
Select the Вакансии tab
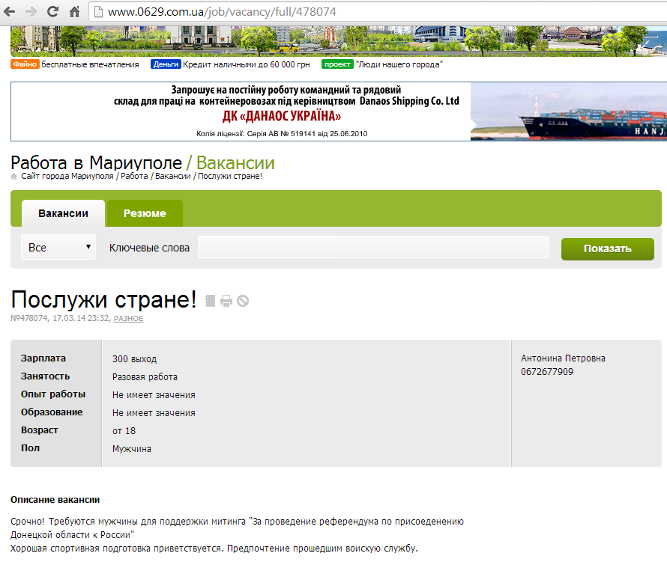point(62,213)
